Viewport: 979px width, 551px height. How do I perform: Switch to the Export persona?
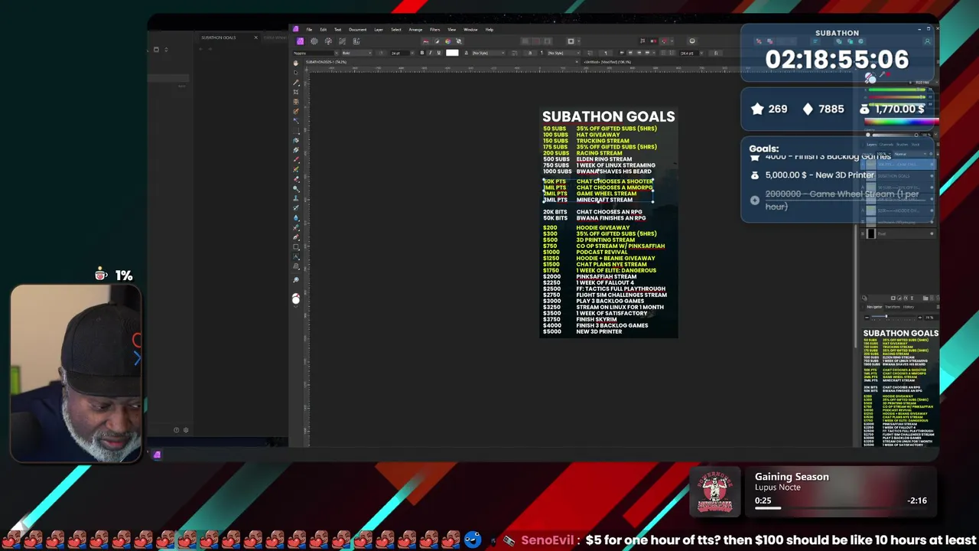pyautogui.click(x=356, y=41)
